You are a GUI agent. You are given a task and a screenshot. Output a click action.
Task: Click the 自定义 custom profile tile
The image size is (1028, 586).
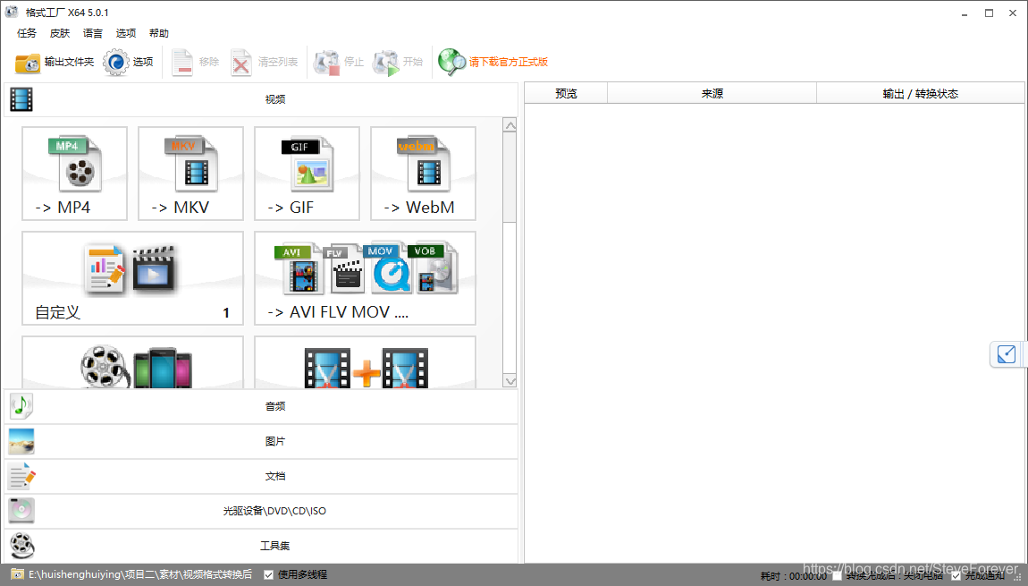tap(132, 277)
